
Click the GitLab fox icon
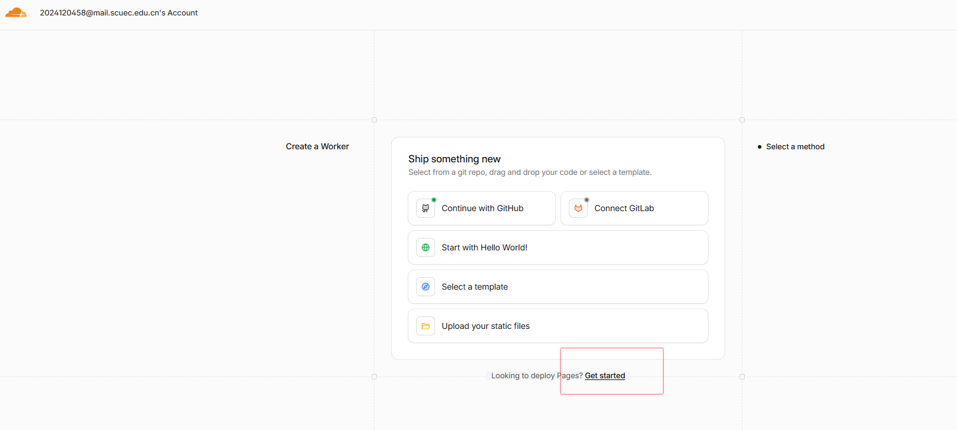click(578, 208)
